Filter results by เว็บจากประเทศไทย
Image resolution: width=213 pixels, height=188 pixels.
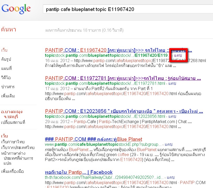18,147
